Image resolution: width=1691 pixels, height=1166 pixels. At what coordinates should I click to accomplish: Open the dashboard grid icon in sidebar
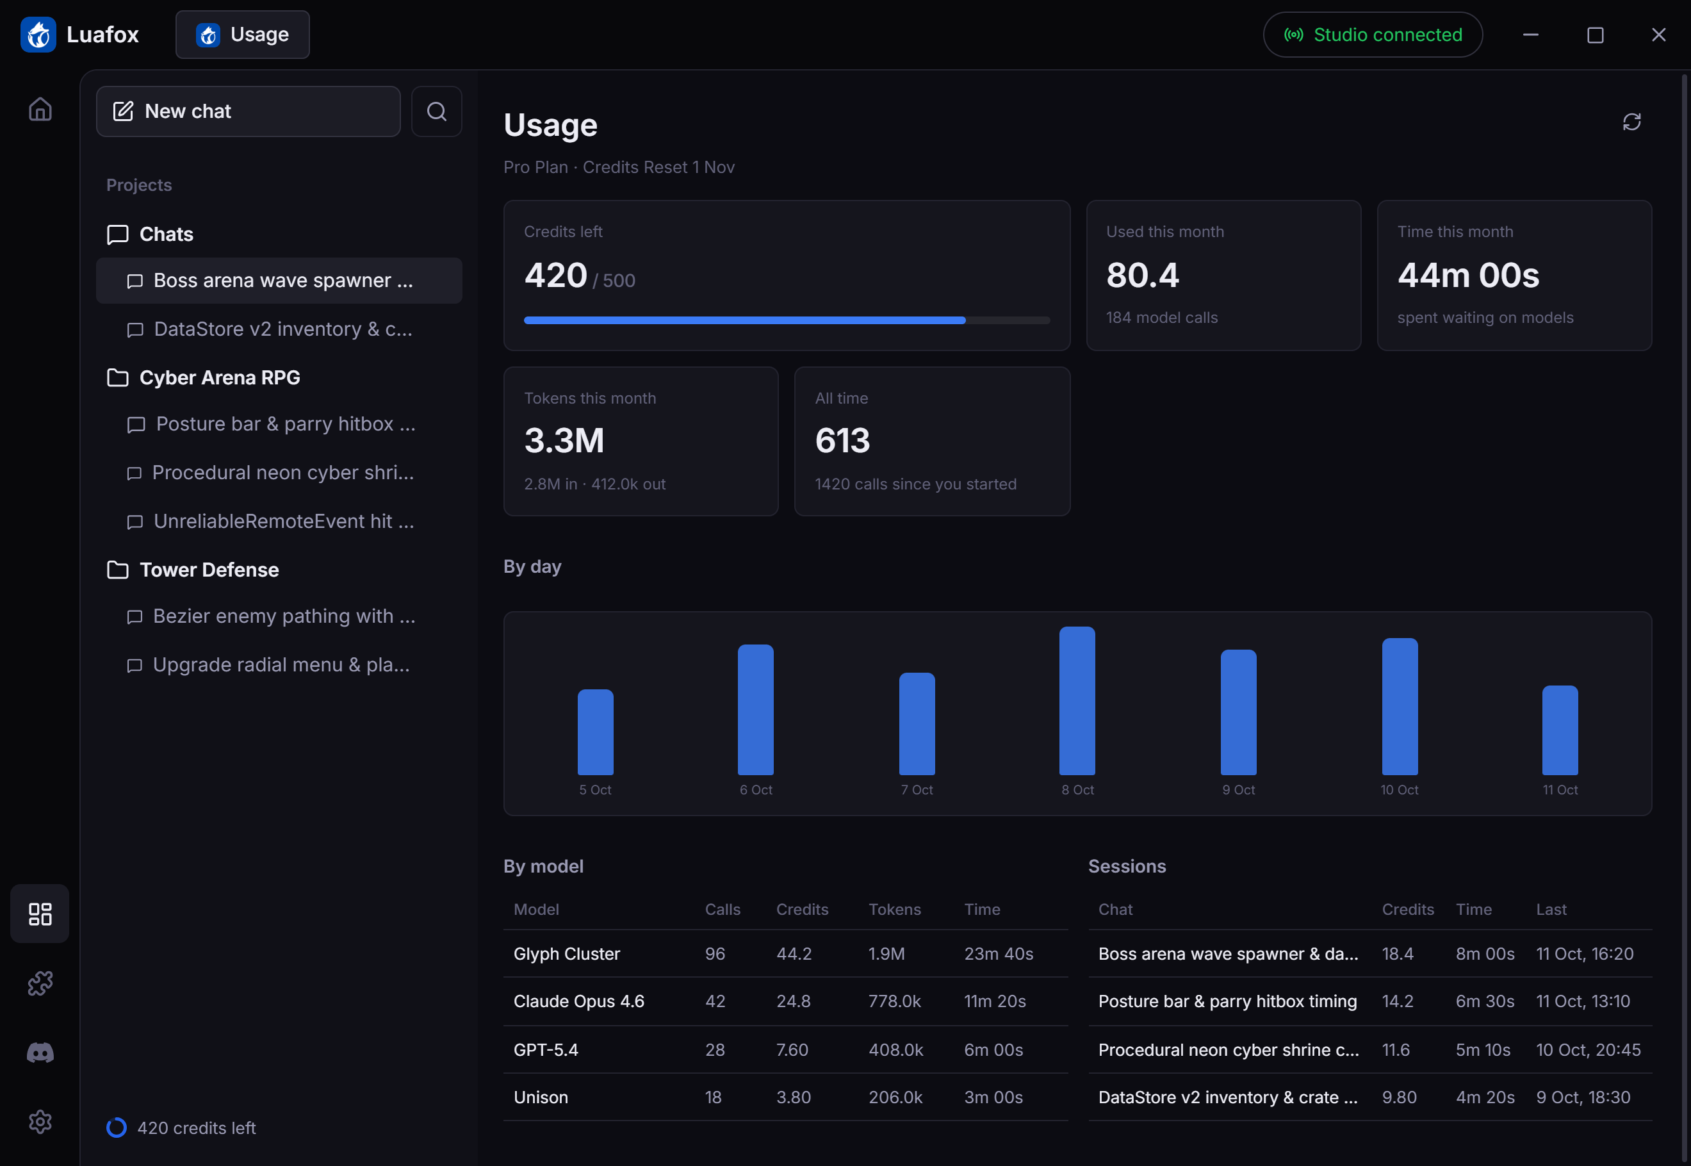point(40,913)
